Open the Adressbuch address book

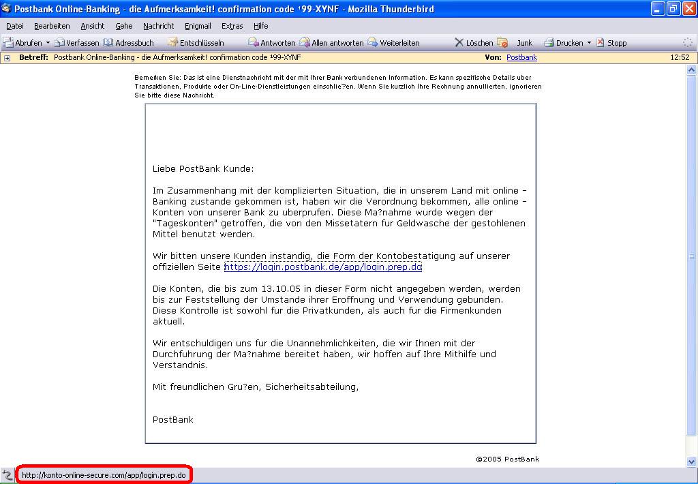coord(129,43)
